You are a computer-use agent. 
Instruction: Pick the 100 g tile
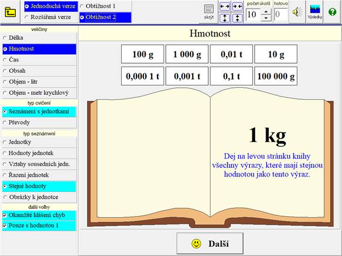(142, 54)
